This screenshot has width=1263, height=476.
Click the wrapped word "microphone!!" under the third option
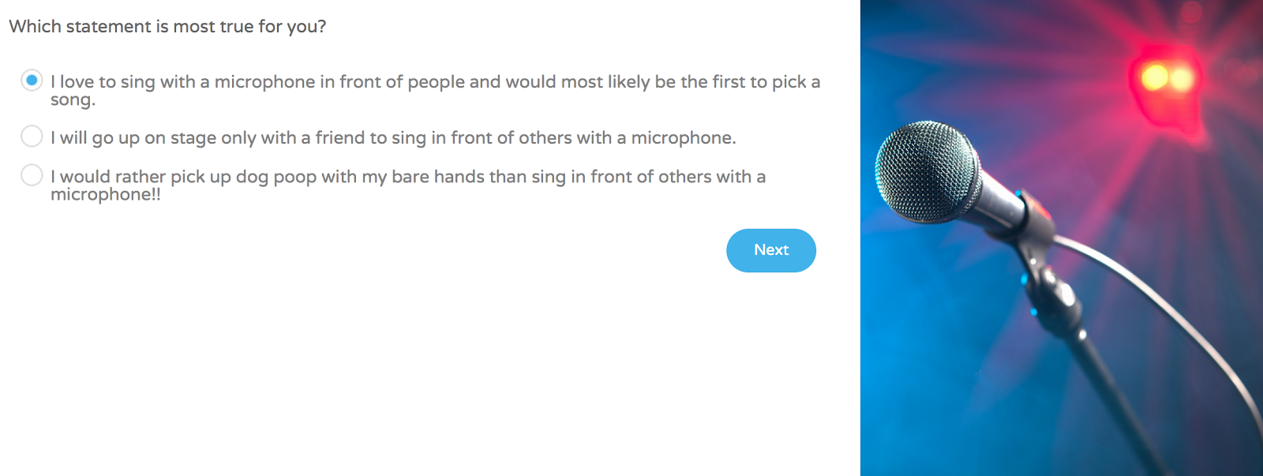pos(106,194)
